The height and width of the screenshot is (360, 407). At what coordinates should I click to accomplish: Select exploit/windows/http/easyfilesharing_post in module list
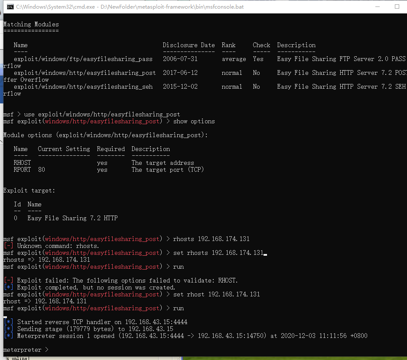[85, 73]
